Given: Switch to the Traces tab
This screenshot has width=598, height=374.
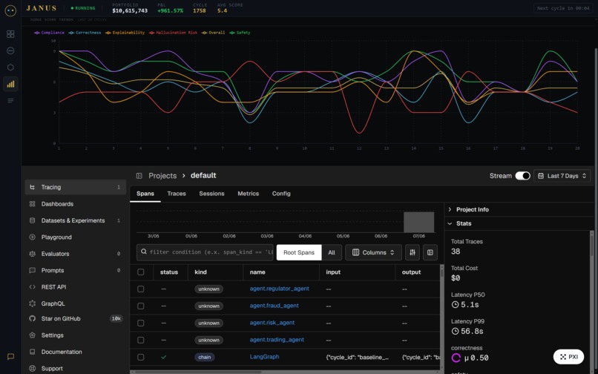Looking at the screenshot, I should (x=177, y=194).
